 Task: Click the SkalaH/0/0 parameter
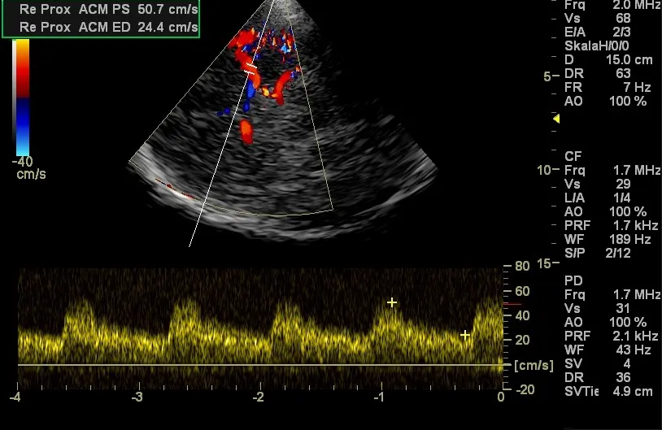[x=597, y=46]
